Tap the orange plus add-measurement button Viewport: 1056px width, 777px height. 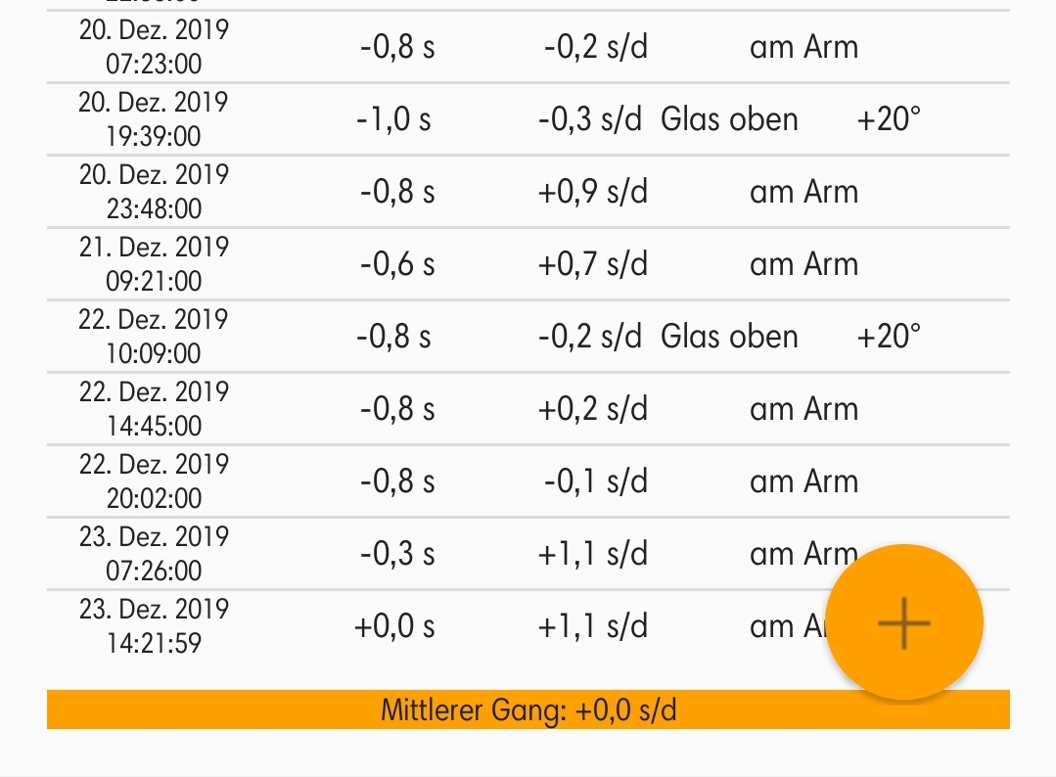(903, 622)
